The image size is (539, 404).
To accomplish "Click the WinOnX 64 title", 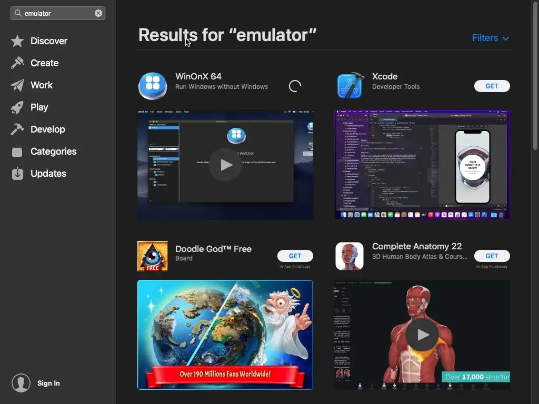I will click(198, 76).
